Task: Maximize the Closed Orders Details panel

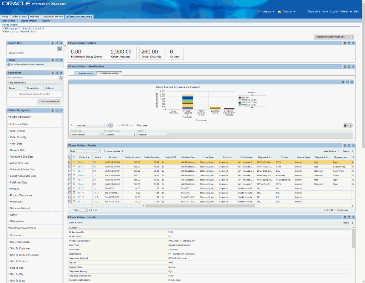Action: click(x=349, y=217)
